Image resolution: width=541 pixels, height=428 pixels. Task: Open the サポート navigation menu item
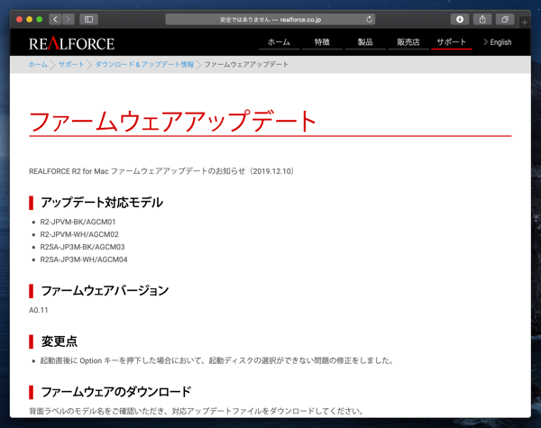click(x=452, y=42)
